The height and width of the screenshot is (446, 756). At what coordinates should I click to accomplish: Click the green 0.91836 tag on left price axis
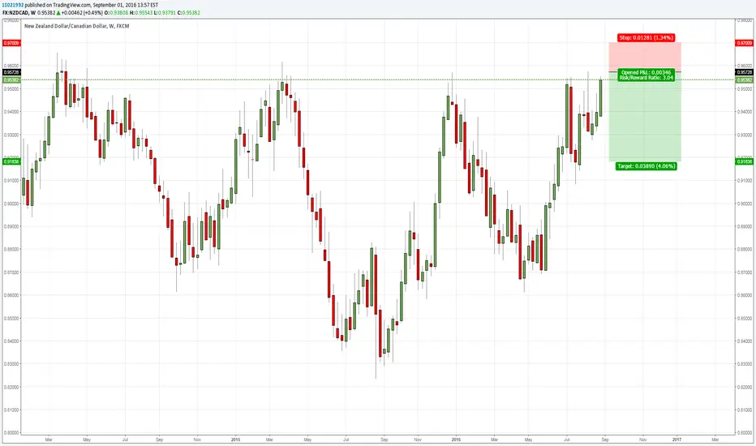point(11,161)
